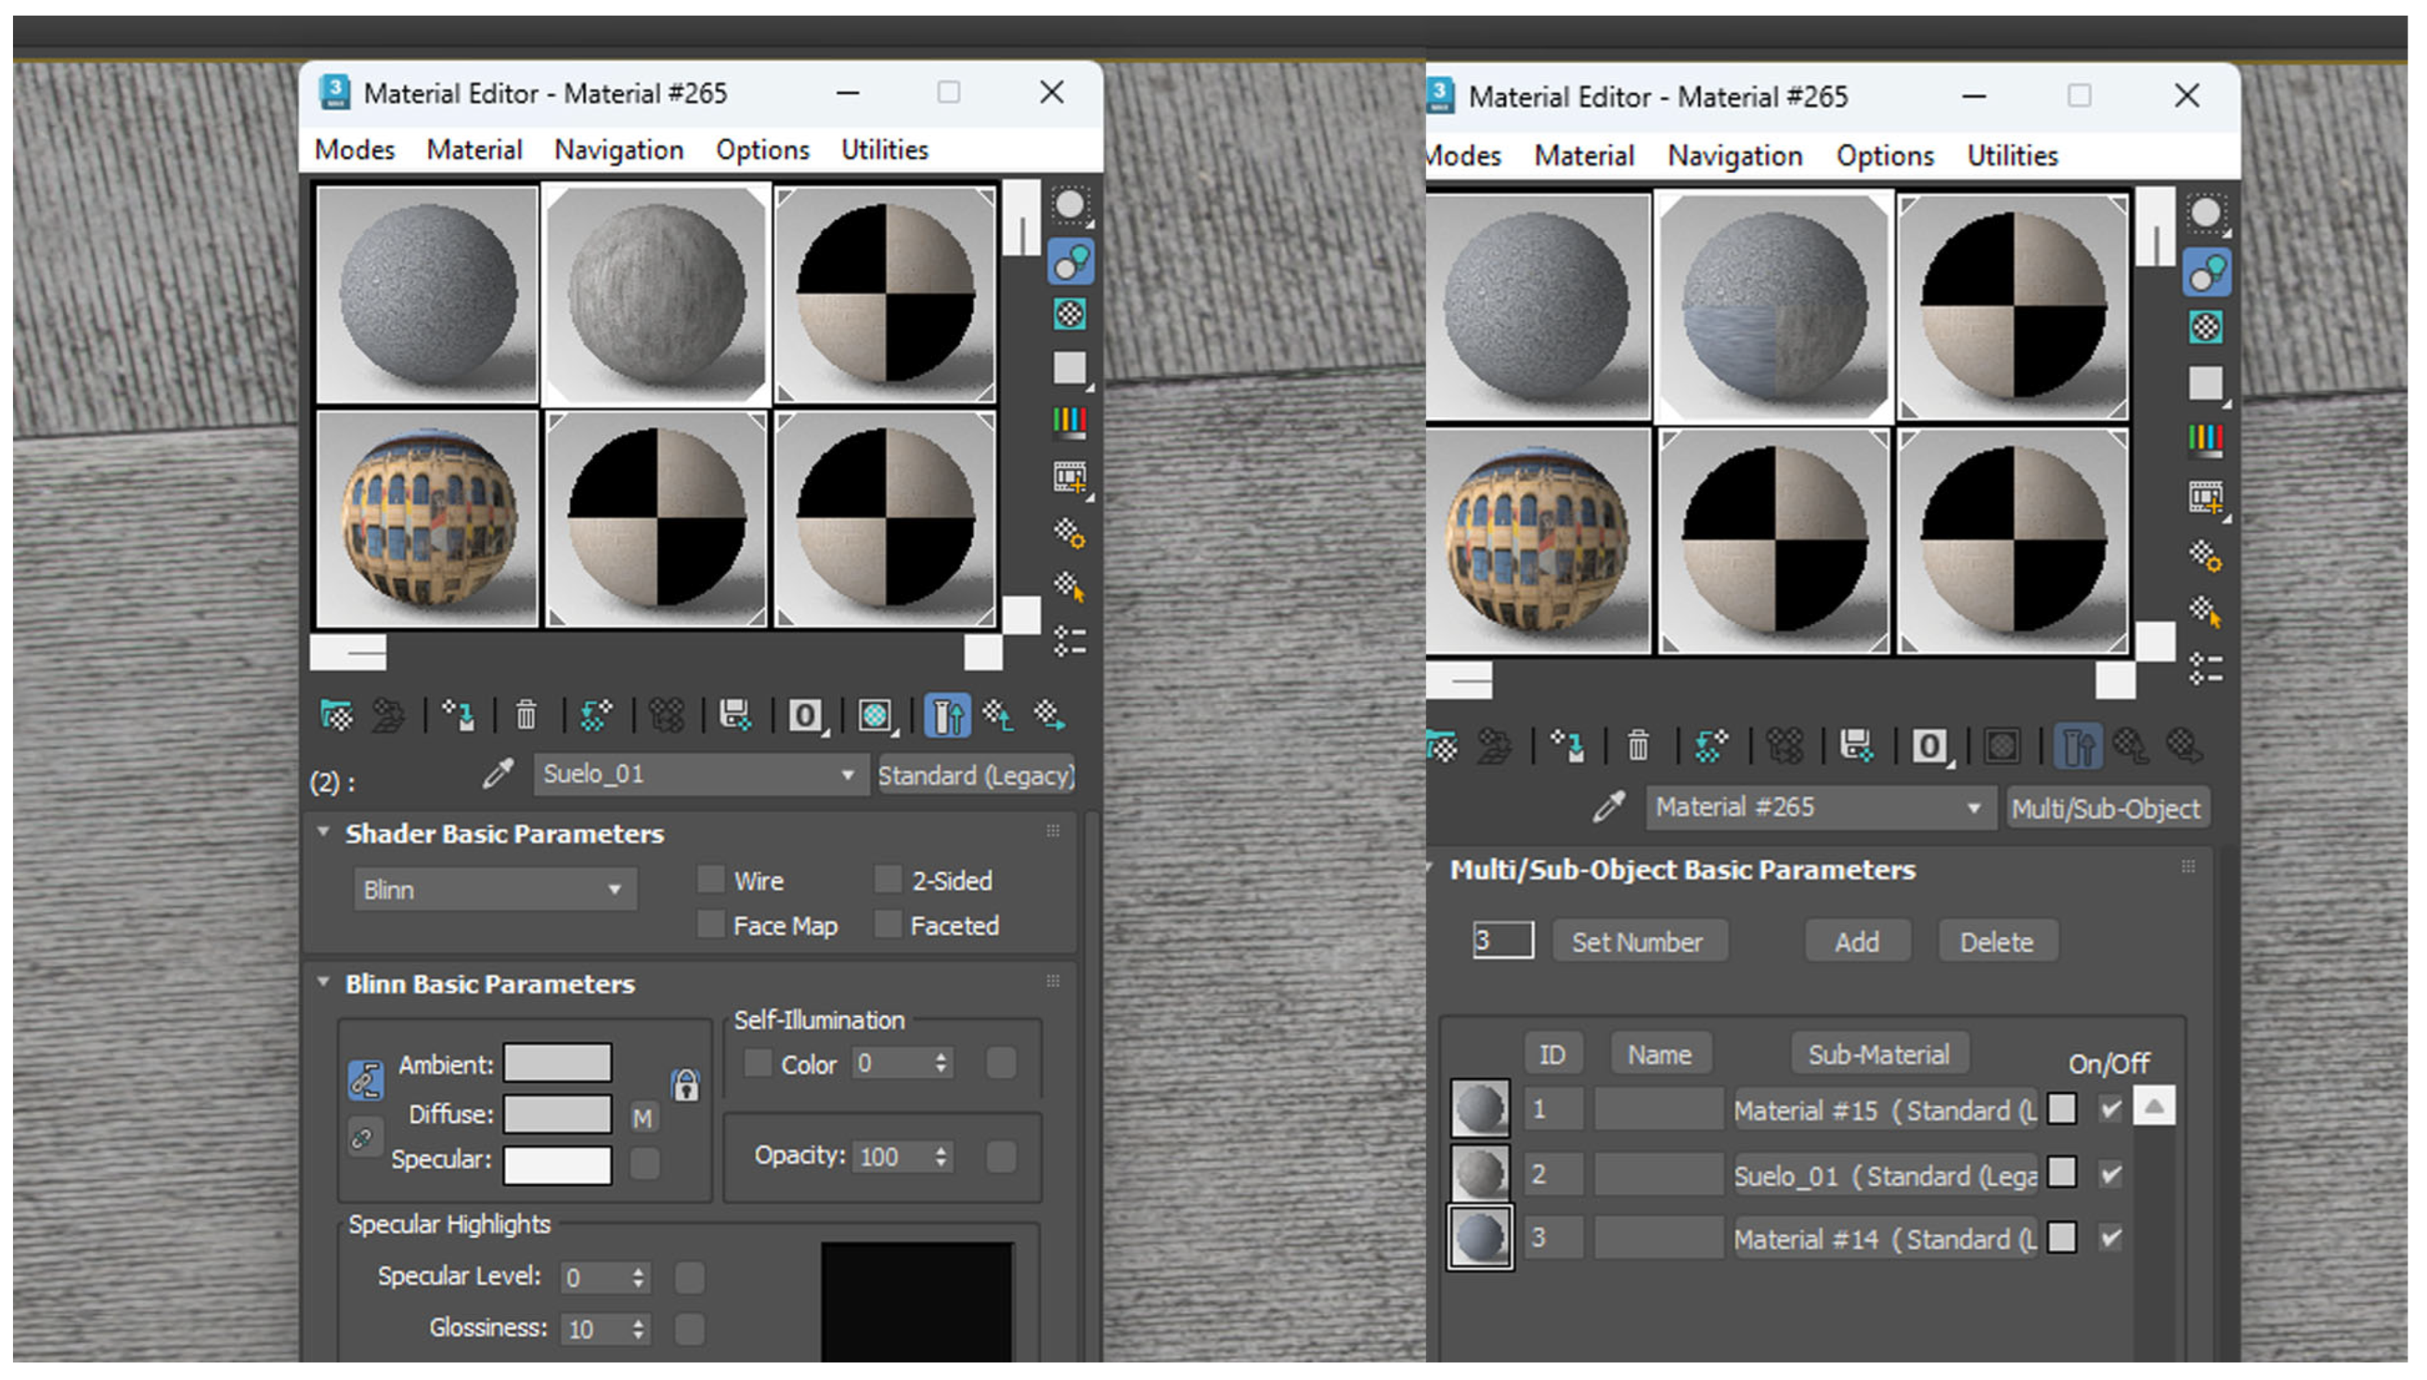Open Utilities menu in left Material Editor

(x=884, y=150)
